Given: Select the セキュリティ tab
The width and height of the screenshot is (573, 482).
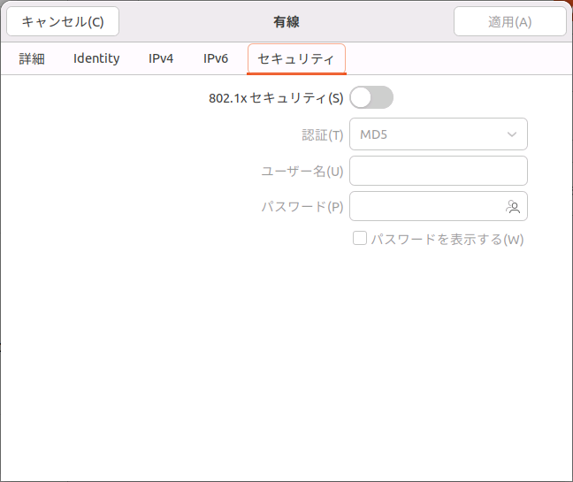Looking at the screenshot, I should (296, 59).
